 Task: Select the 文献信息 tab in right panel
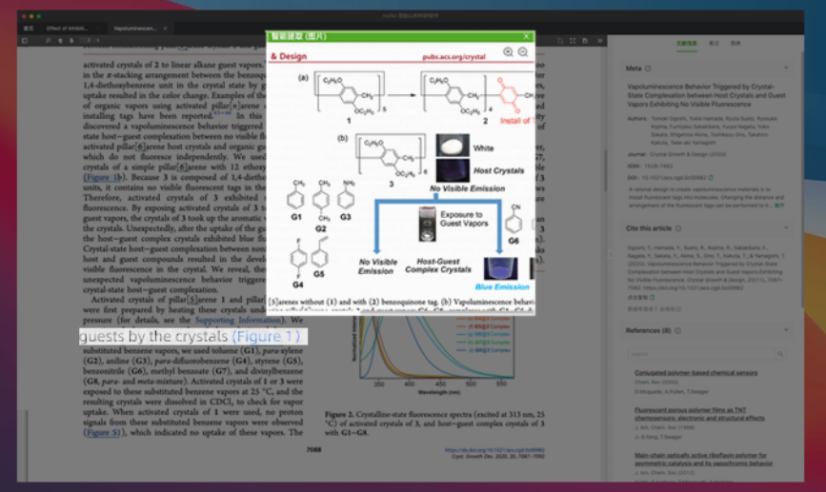[x=686, y=43]
